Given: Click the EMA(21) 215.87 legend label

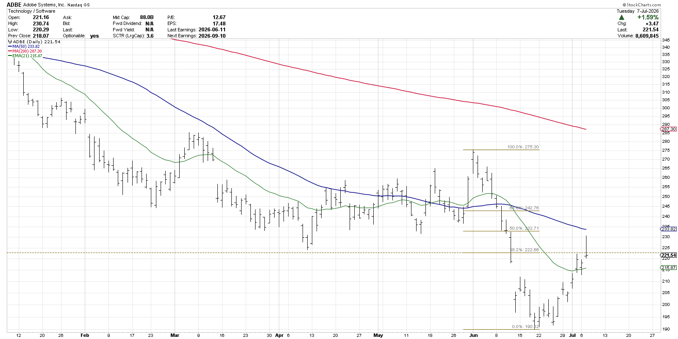Looking at the screenshot, I should tap(27, 56).
